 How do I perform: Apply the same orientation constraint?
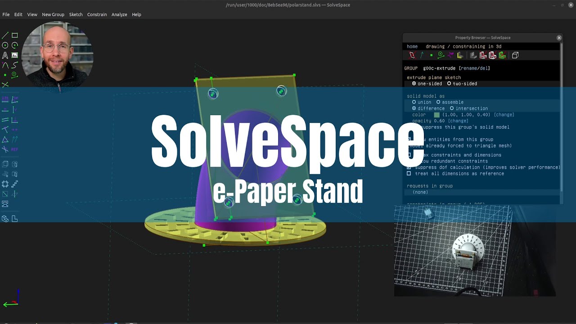pos(15,139)
